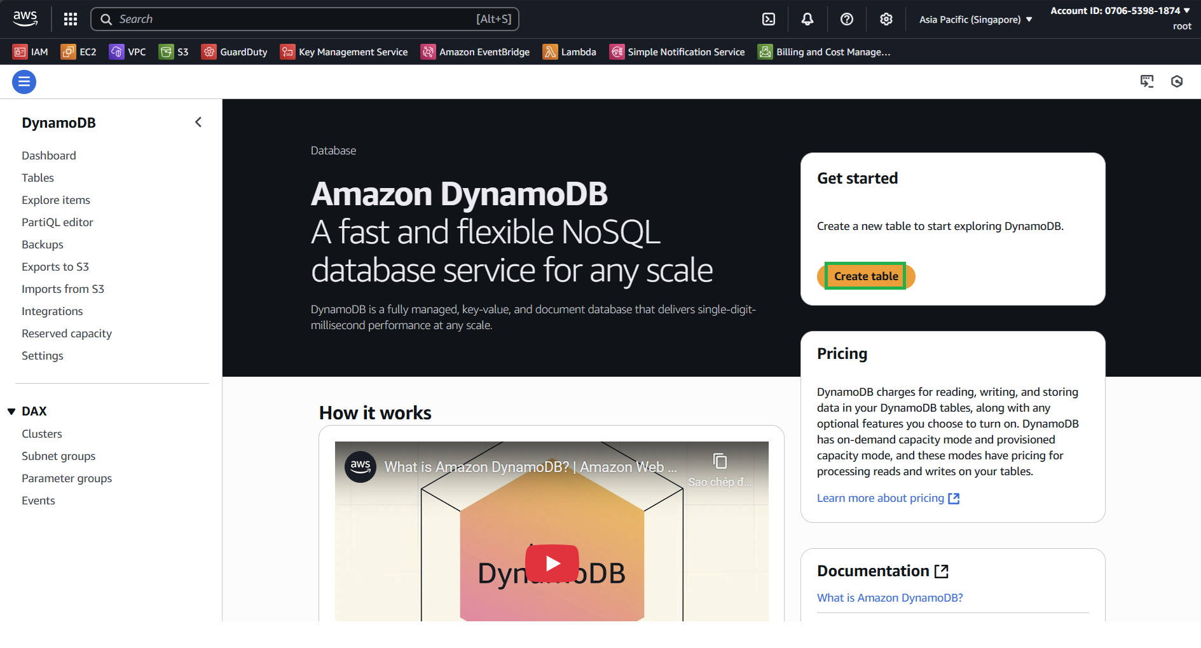Open Amazon EventBridge shortcut
The width and height of the screenshot is (1201, 648).
475,52
